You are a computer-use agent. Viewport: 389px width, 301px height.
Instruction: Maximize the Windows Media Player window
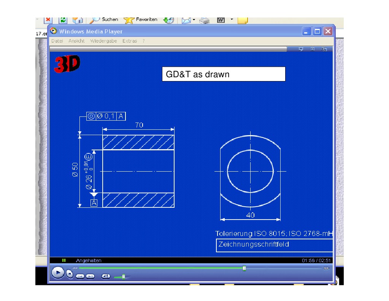(317, 31)
